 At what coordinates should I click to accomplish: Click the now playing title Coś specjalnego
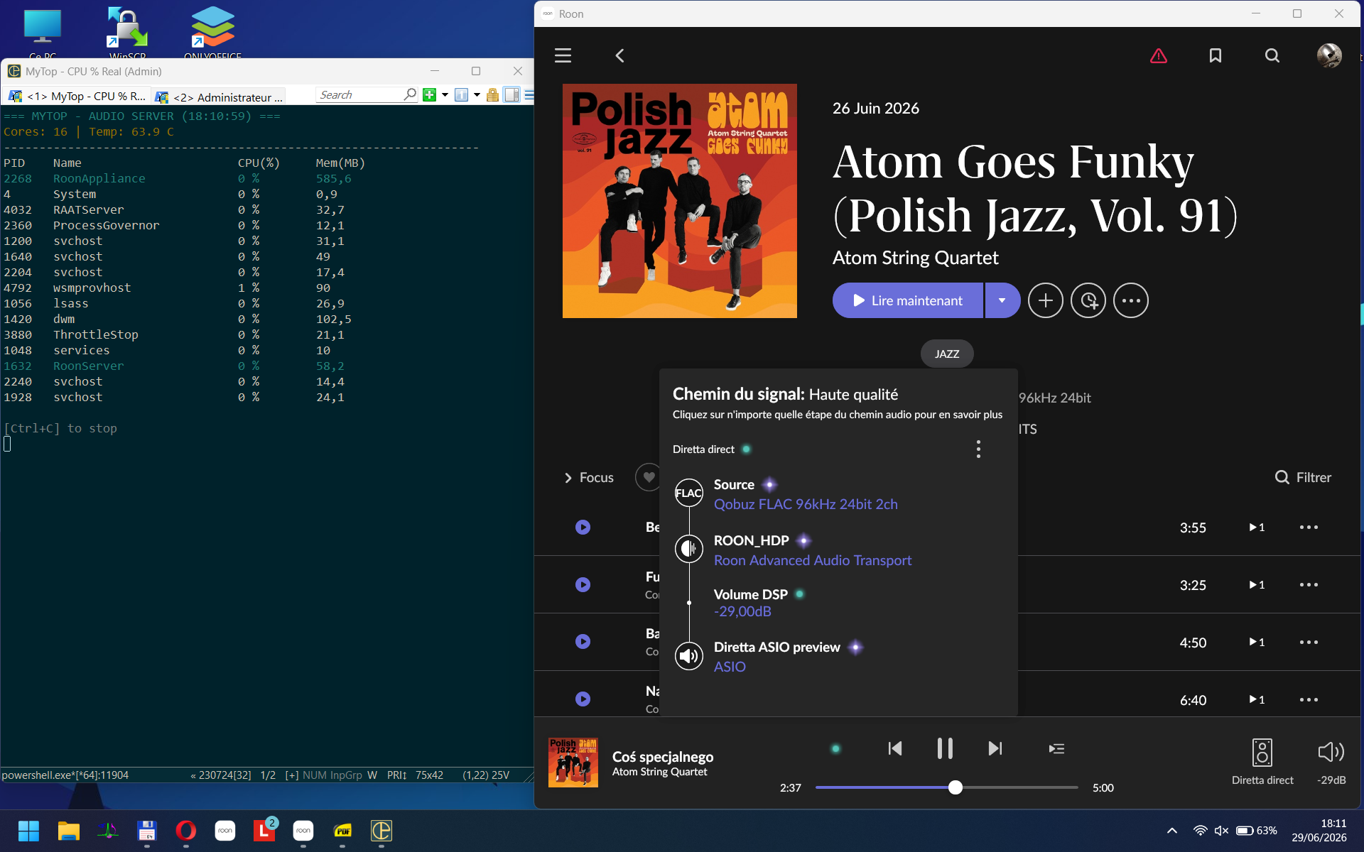662,757
